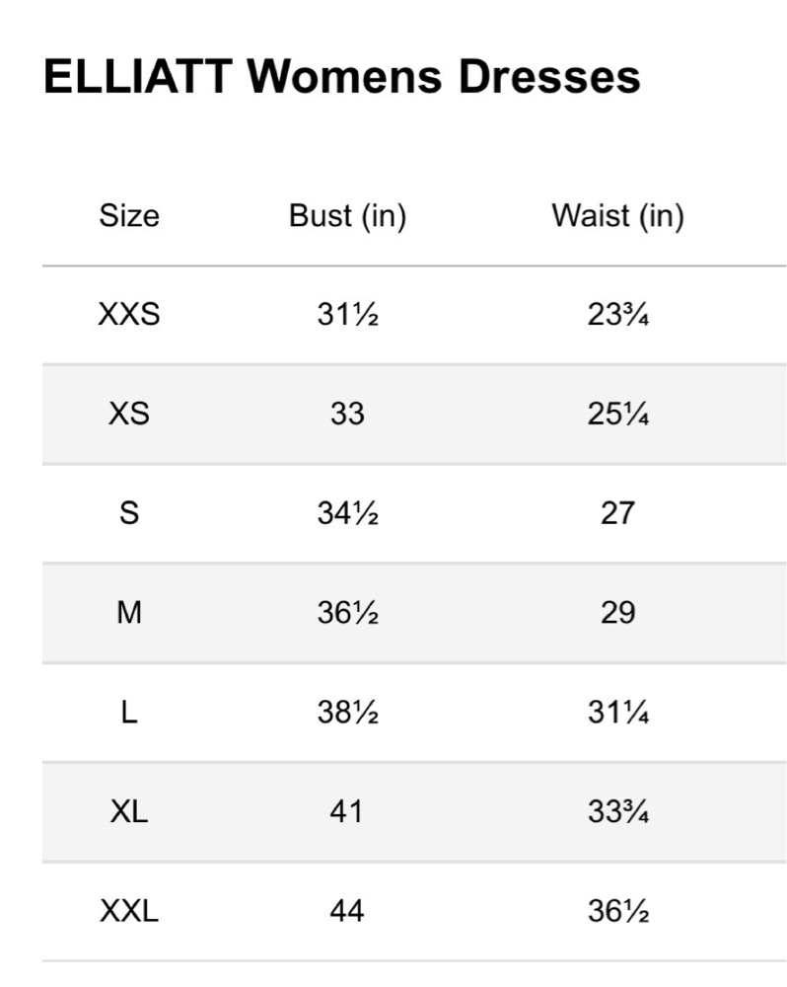The width and height of the screenshot is (787, 987).
Task: Select bust value 36½ in M row
Action: coord(348,613)
